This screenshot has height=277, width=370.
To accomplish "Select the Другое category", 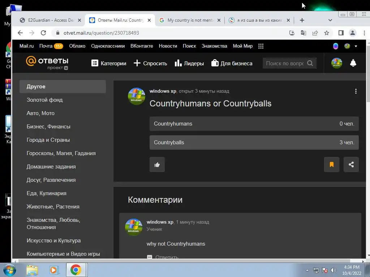I will (63, 87).
